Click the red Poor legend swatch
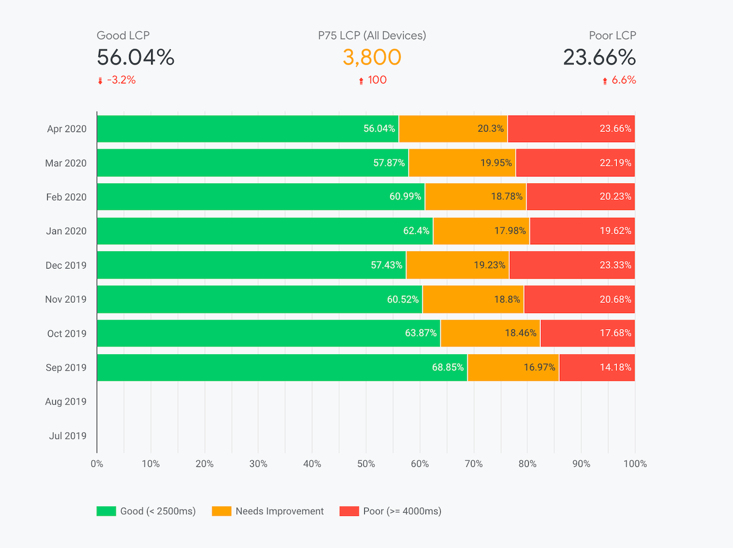 349,511
